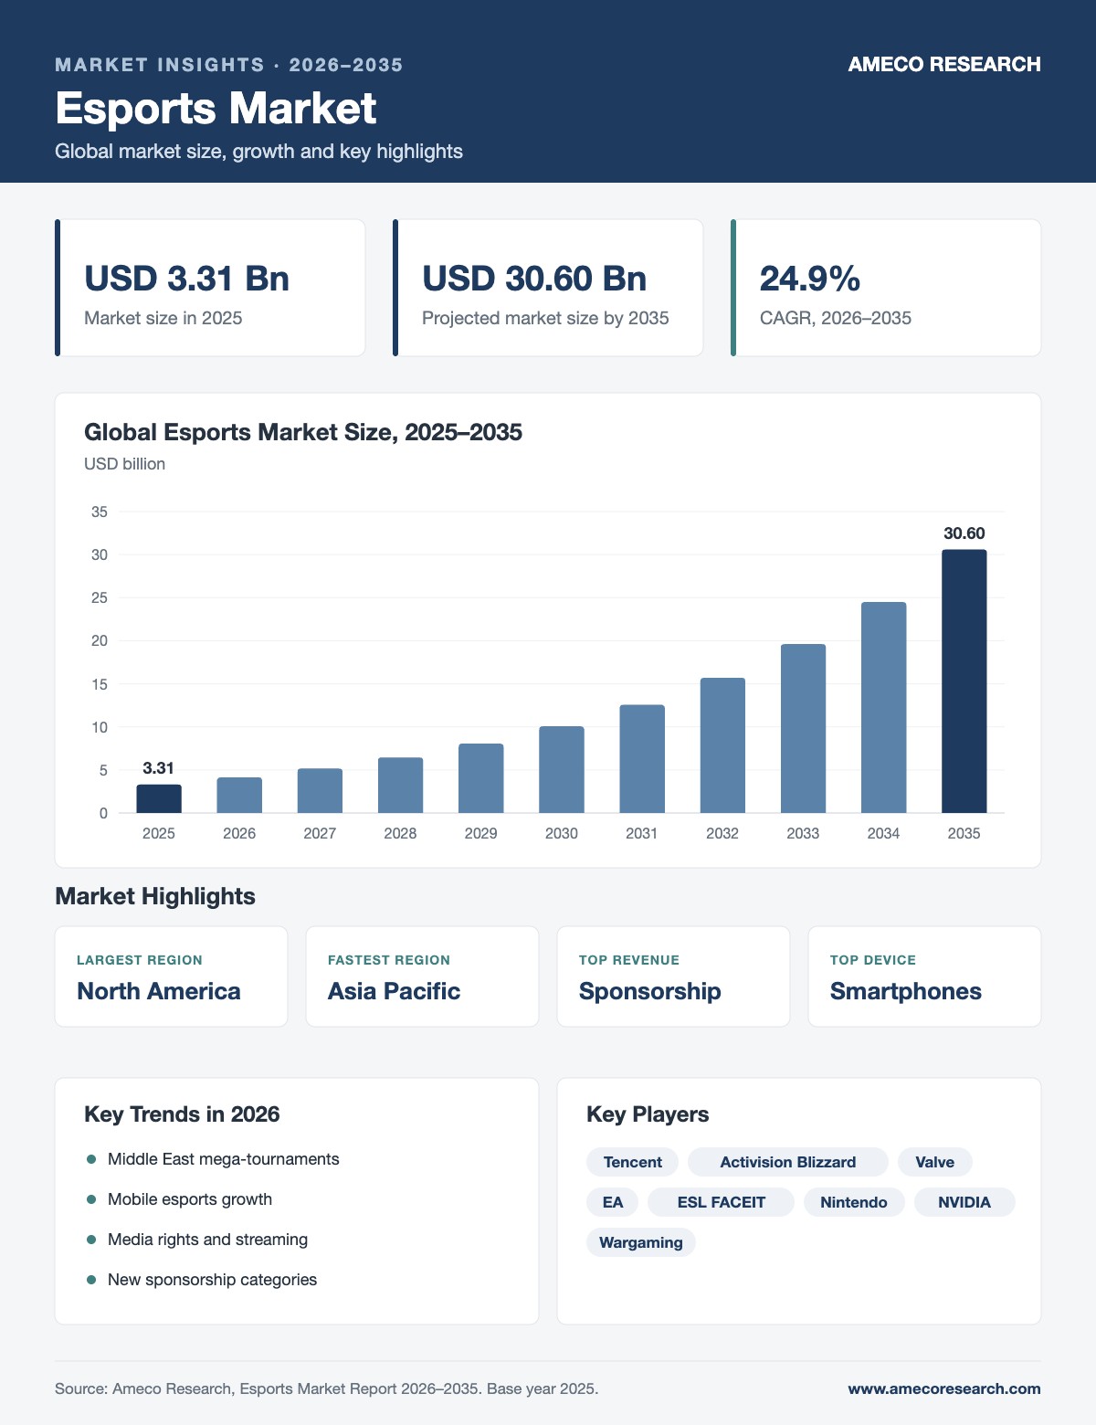Click the North America largest region card

click(171, 976)
